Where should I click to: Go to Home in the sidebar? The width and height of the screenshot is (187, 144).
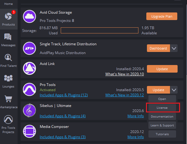point(8,4)
